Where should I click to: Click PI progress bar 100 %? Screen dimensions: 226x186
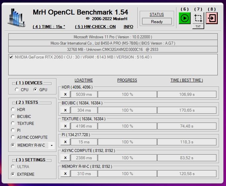point(127,142)
